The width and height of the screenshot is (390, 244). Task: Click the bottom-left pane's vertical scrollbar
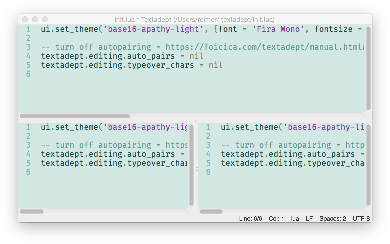click(191, 165)
